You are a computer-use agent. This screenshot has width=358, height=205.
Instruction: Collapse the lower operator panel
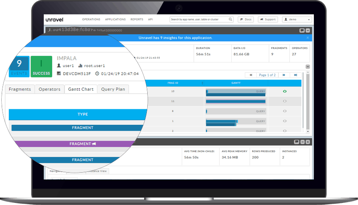click(x=302, y=142)
